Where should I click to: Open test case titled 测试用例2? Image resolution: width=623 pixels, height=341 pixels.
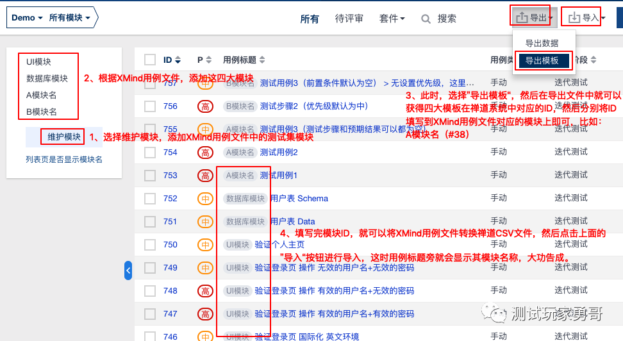click(x=279, y=153)
